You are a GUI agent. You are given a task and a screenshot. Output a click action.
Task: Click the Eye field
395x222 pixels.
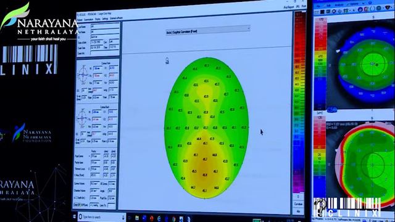[114, 41]
